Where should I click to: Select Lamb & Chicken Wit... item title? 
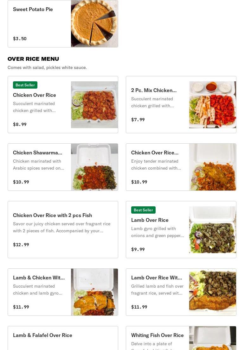(x=39, y=278)
